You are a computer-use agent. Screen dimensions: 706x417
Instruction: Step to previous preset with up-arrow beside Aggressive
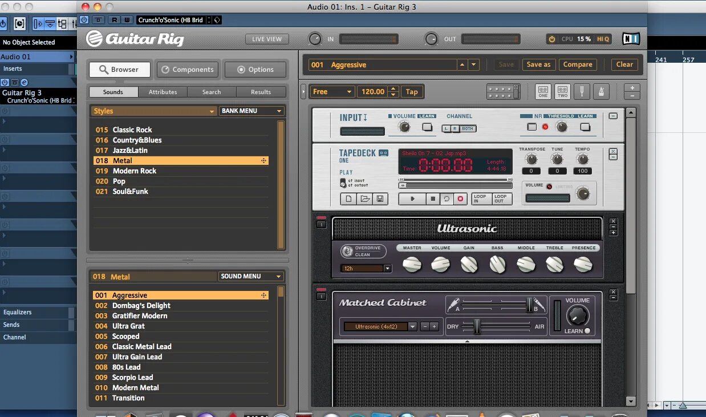point(462,64)
